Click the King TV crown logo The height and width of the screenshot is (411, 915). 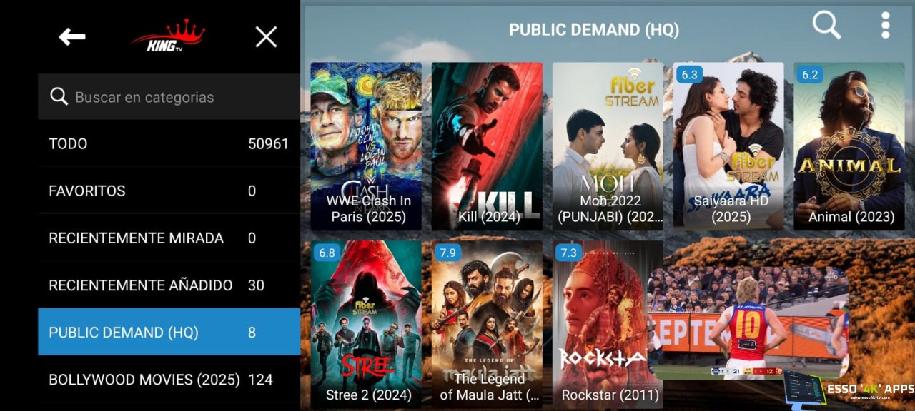tap(168, 36)
